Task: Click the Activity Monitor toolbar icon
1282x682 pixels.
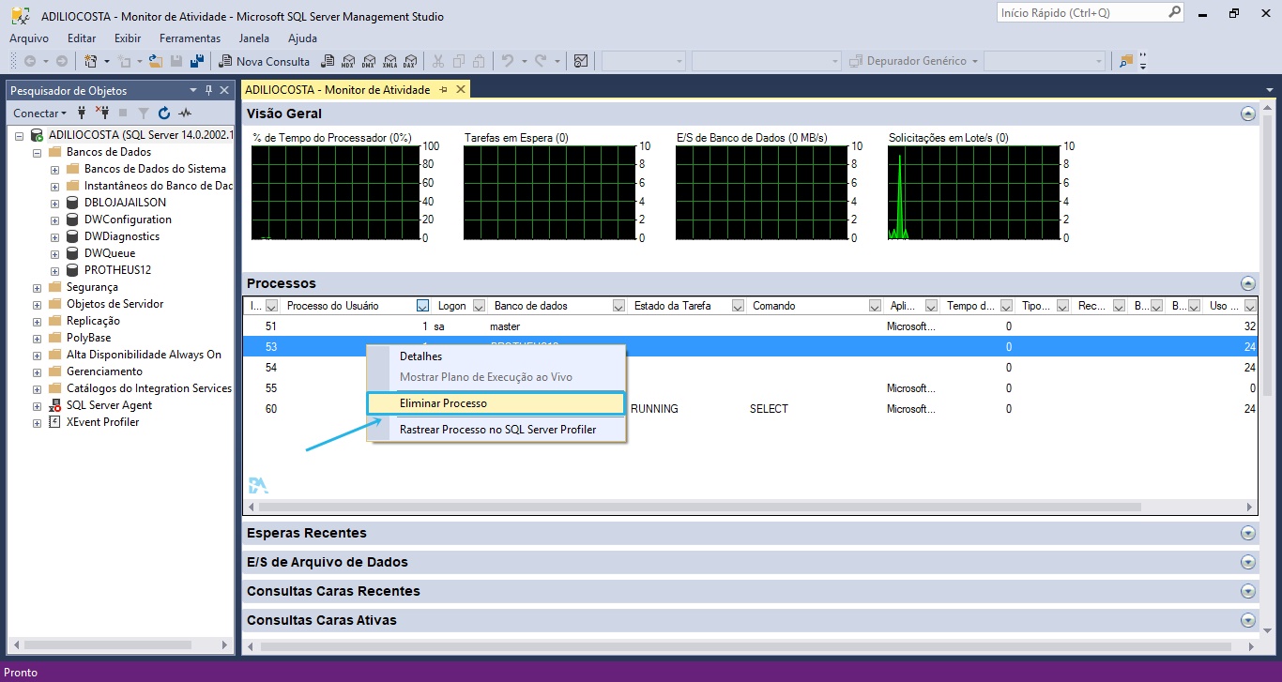Action: point(581,61)
